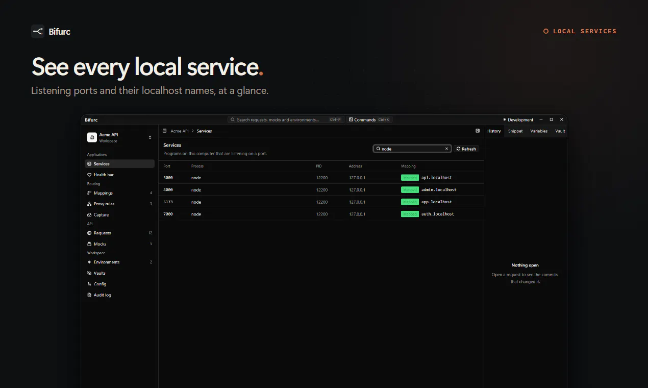Image resolution: width=648 pixels, height=388 pixels.
Task: Click the Mapped badge beside auth.localhost
Action: click(x=410, y=214)
